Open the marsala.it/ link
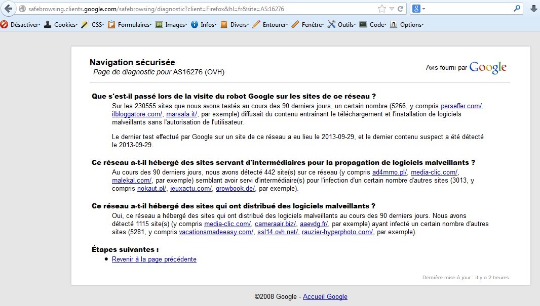This screenshot has width=540, height=306. [x=181, y=114]
